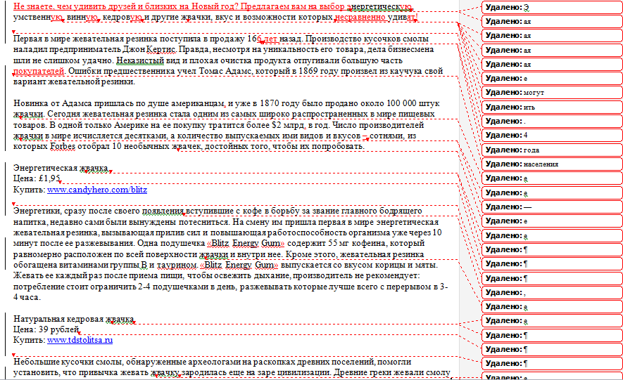623x380 pixels.
Task: Click the name 'Томас Адамс' in text
Action: (x=225, y=71)
